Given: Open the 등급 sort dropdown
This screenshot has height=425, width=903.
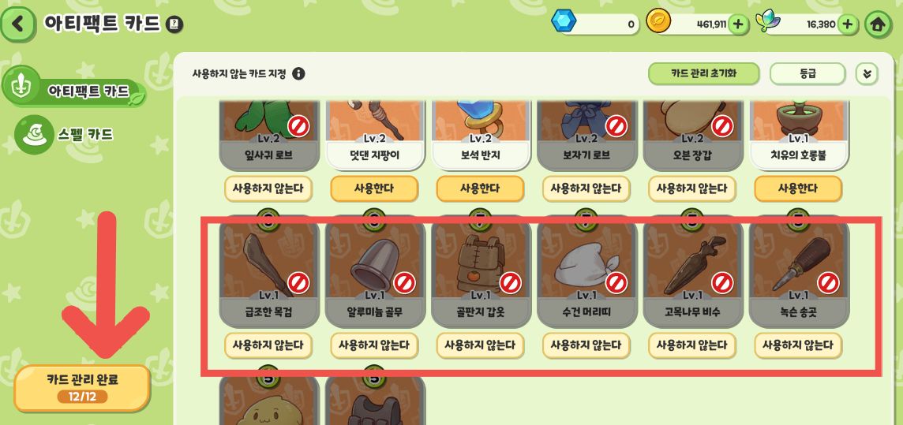Looking at the screenshot, I should [x=807, y=74].
